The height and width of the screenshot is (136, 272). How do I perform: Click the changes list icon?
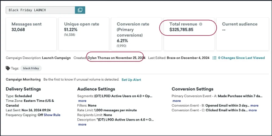(214, 58)
